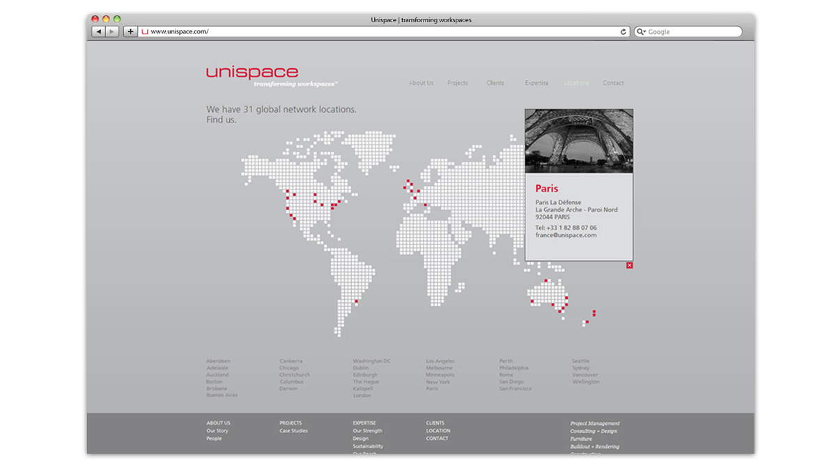Screen dimensions: 836x470
Task: Open footer Sustainability link
Action: pos(368,446)
